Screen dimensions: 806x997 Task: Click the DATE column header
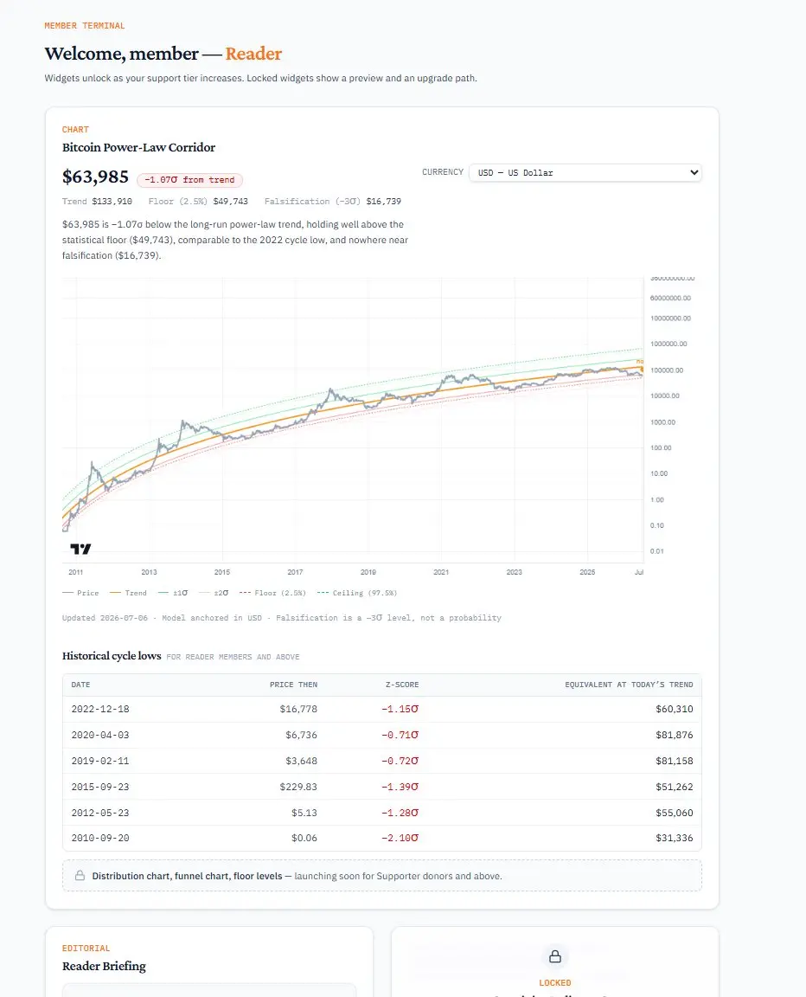coord(80,685)
